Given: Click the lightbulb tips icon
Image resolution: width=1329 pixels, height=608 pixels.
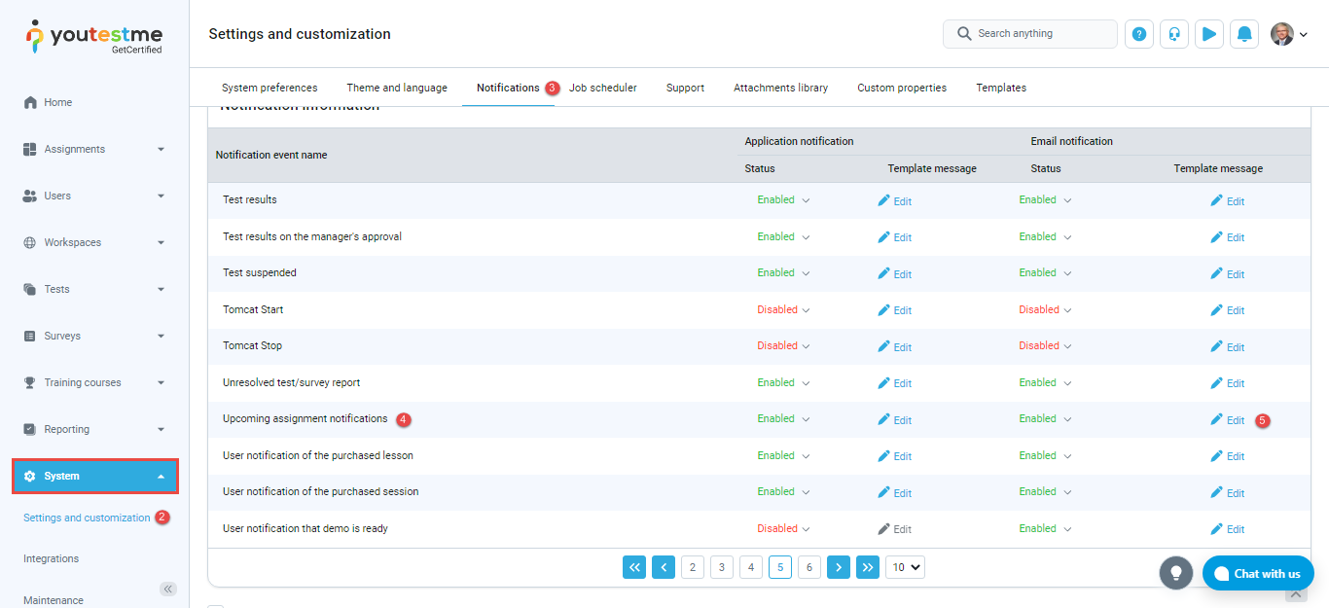Looking at the screenshot, I should point(1175,573).
